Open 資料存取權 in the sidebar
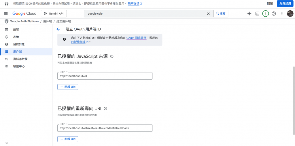295x146 pixels. tap(26, 59)
